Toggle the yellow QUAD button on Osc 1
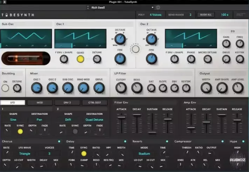The width and height of the screenshot is (249, 172). (80, 59)
